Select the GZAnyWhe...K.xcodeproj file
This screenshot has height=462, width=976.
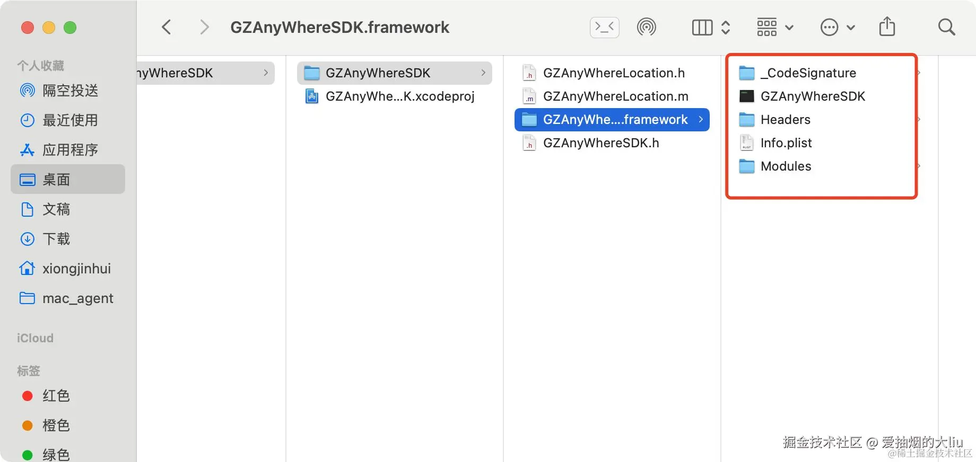pyautogui.click(x=395, y=96)
